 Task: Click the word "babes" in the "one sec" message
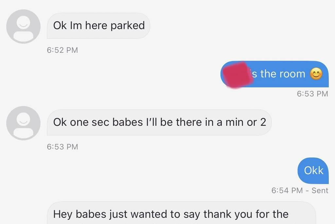click(128, 122)
